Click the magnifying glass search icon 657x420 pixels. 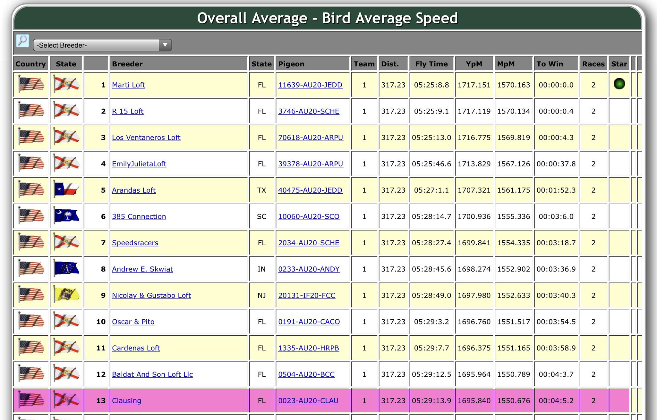coord(22,41)
